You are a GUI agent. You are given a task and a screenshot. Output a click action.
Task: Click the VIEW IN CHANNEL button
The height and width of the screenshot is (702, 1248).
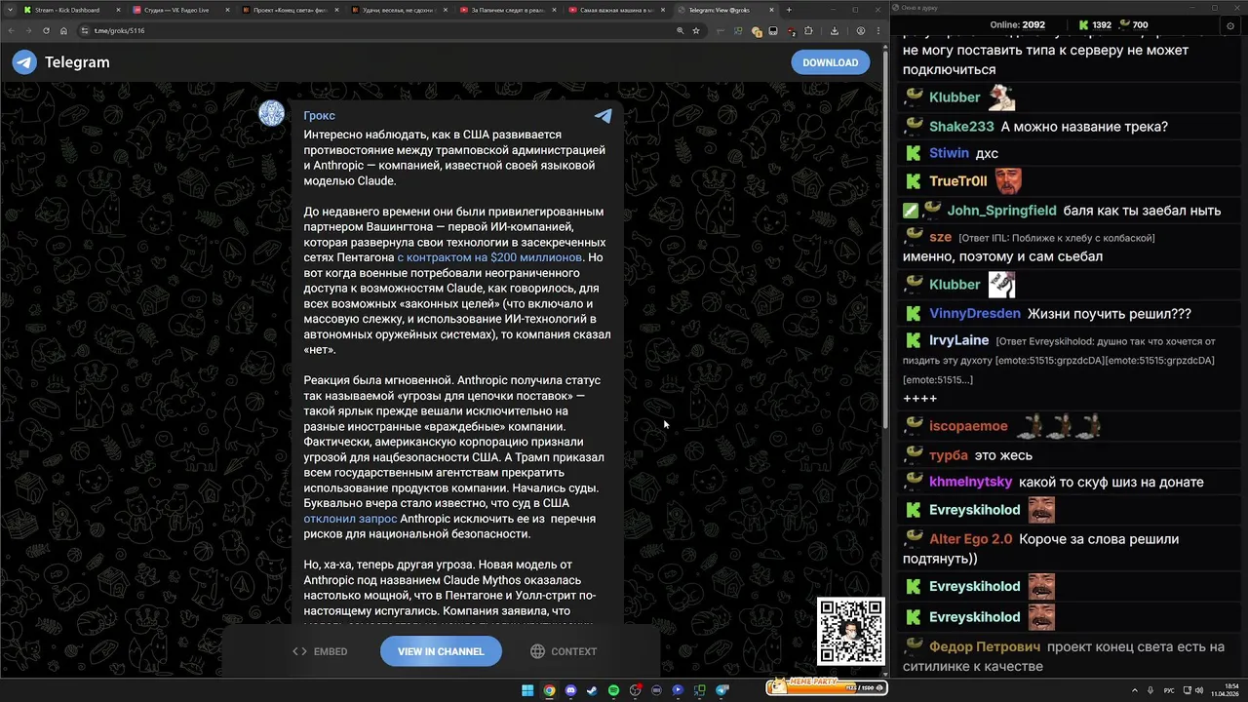441,651
